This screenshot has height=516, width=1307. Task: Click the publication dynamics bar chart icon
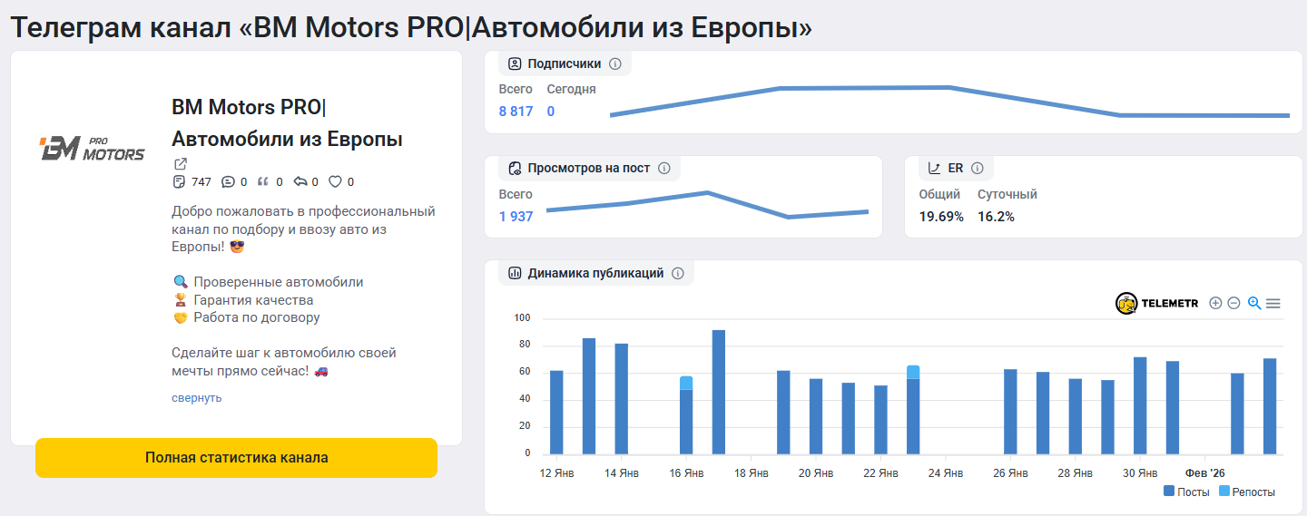[x=515, y=273]
